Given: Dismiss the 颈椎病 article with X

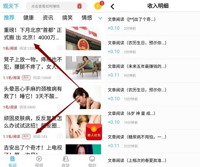Looking at the screenshot, I should 60,107.
